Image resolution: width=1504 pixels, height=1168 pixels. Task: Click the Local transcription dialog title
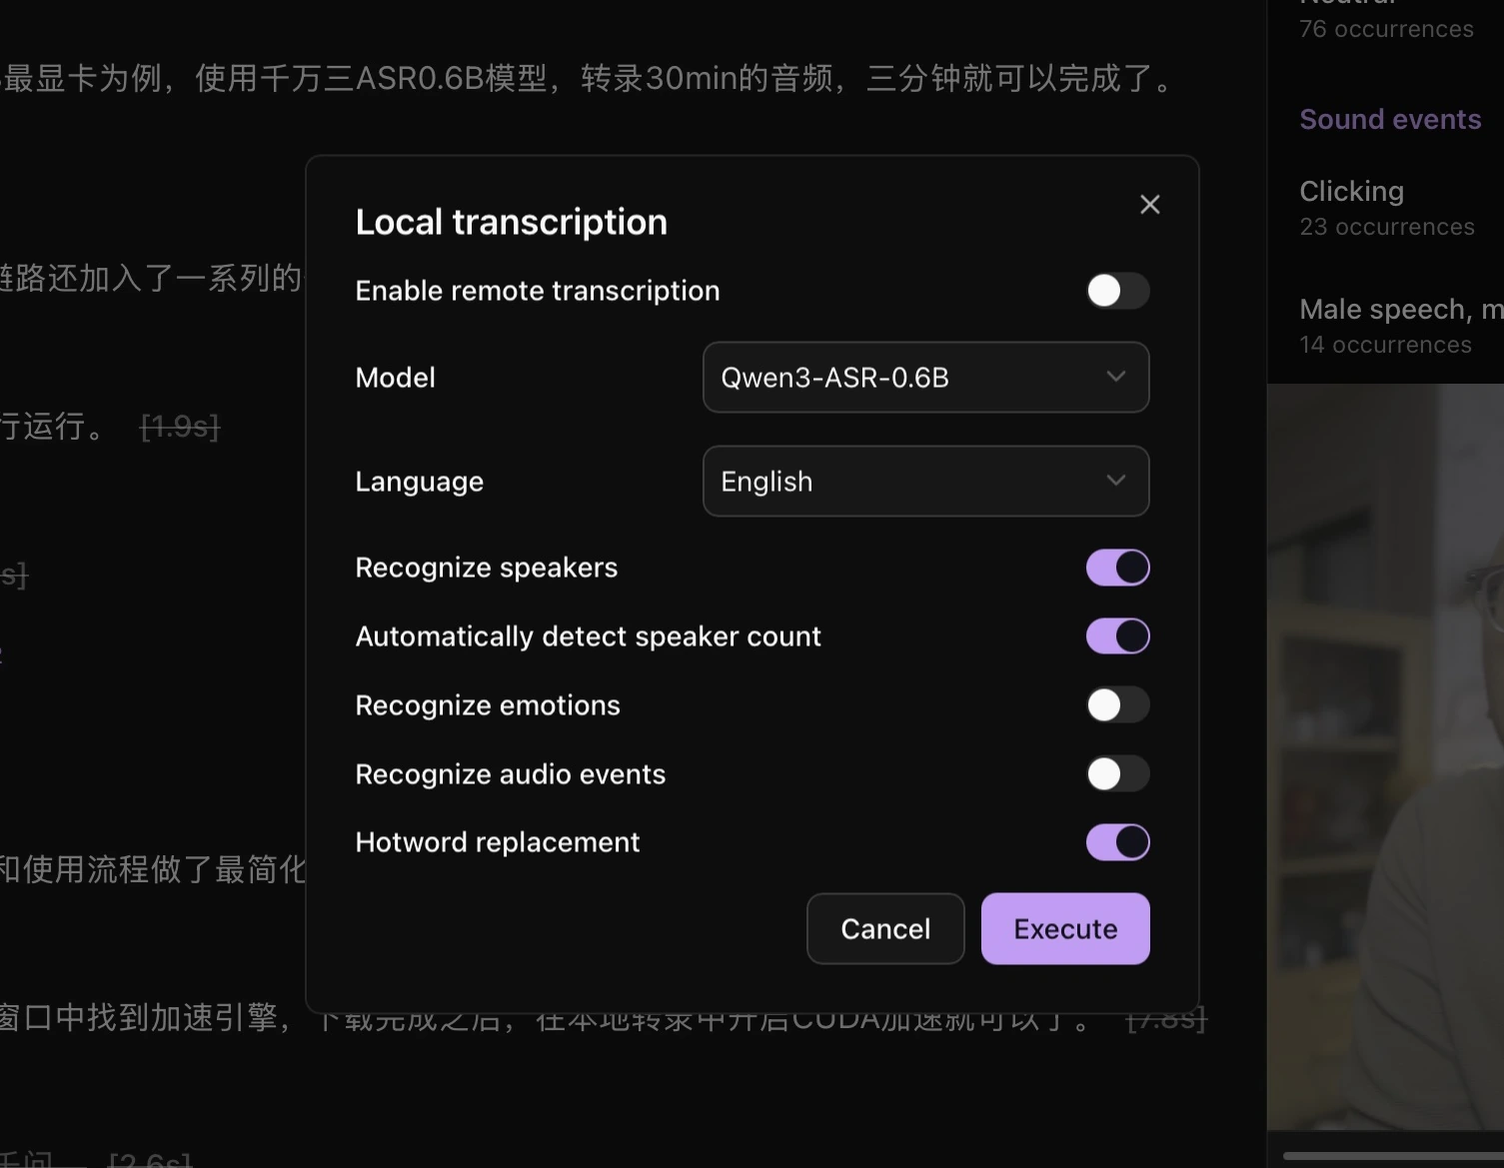click(x=512, y=222)
